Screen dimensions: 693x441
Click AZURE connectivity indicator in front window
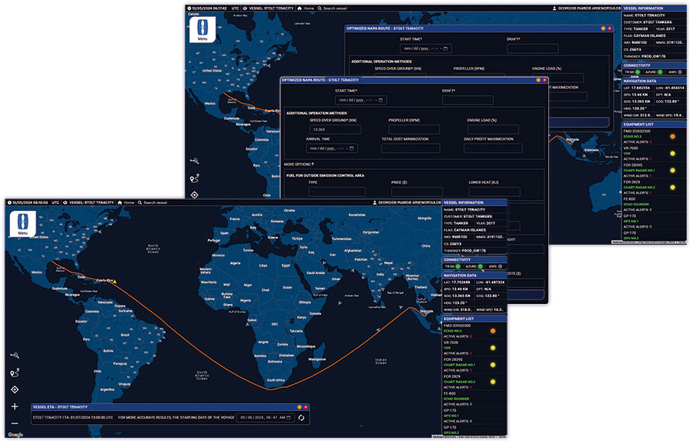[480, 266]
